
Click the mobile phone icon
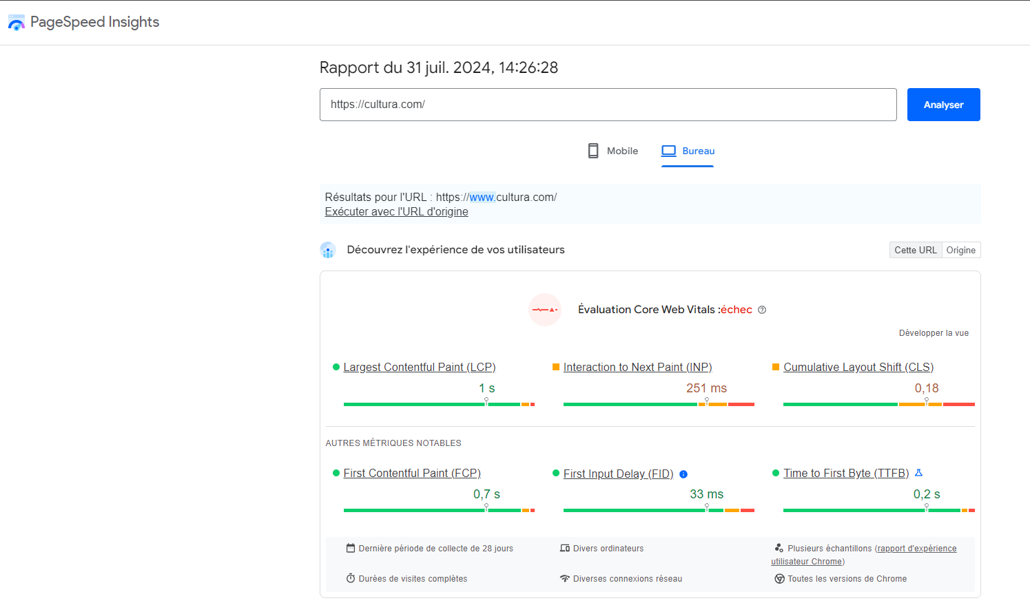click(x=593, y=151)
